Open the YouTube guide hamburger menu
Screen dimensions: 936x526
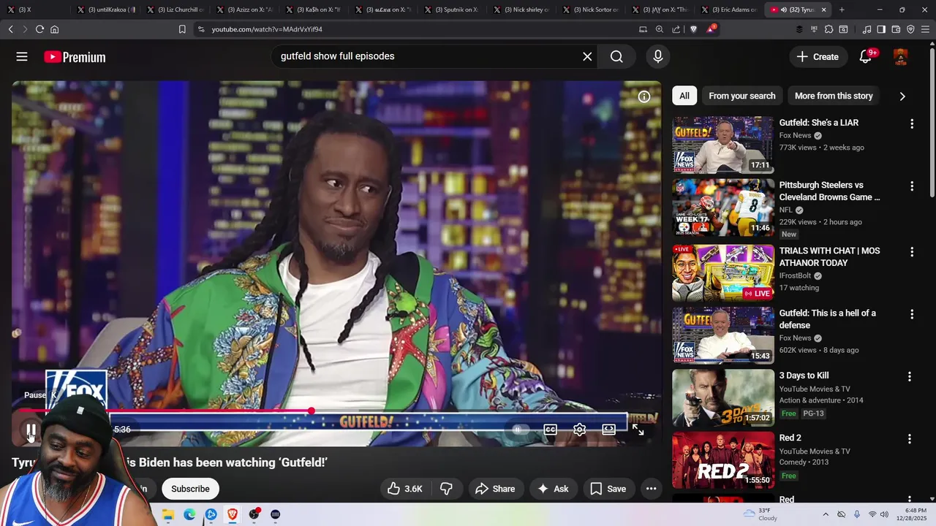pos(22,57)
